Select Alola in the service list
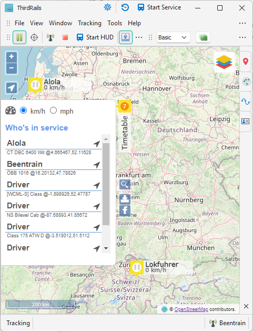253x332 pixels. point(16,143)
